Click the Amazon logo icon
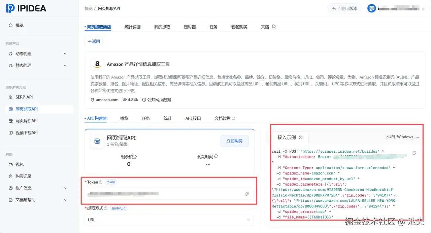The image size is (431, 233). [x=97, y=64]
